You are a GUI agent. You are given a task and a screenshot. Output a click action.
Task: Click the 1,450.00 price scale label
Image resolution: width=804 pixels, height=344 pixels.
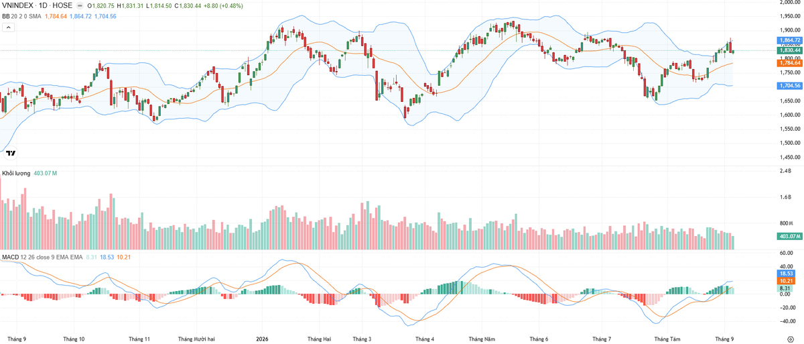point(791,157)
